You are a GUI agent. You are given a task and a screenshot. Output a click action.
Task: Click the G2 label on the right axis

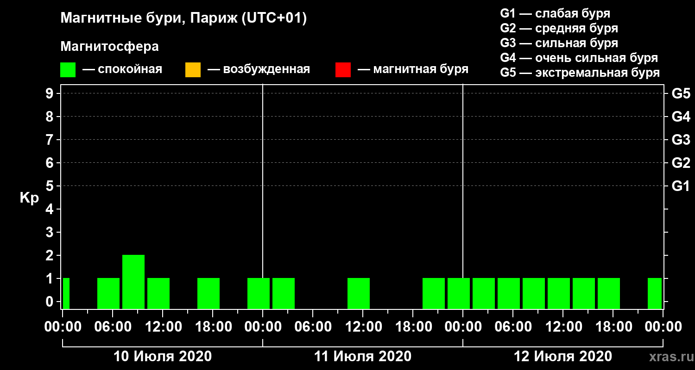[x=681, y=163]
